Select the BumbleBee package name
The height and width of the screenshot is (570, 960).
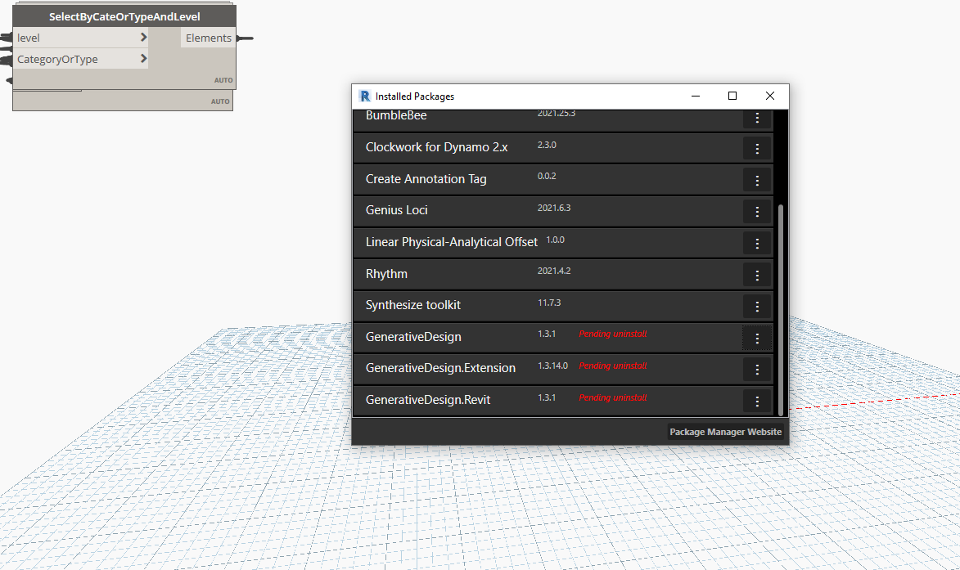pos(396,115)
